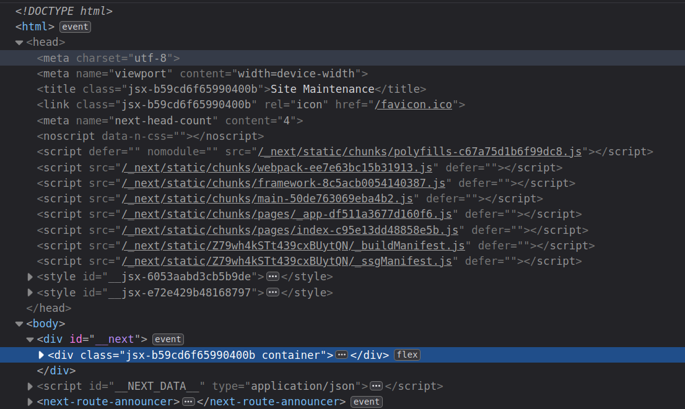The width and height of the screenshot is (685, 409).
Task: Click the event badge next to the html tag
Action: point(75,27)
